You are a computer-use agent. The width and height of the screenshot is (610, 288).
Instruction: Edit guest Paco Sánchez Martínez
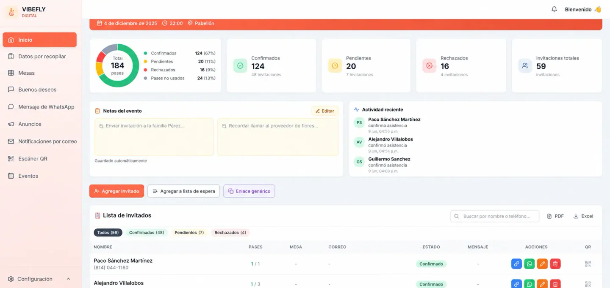coord(542,264)
